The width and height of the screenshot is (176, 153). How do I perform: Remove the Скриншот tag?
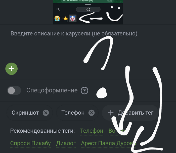point(46,113)
